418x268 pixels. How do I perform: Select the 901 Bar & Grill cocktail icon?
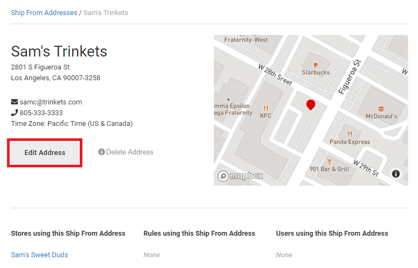[x=330, y=161]
